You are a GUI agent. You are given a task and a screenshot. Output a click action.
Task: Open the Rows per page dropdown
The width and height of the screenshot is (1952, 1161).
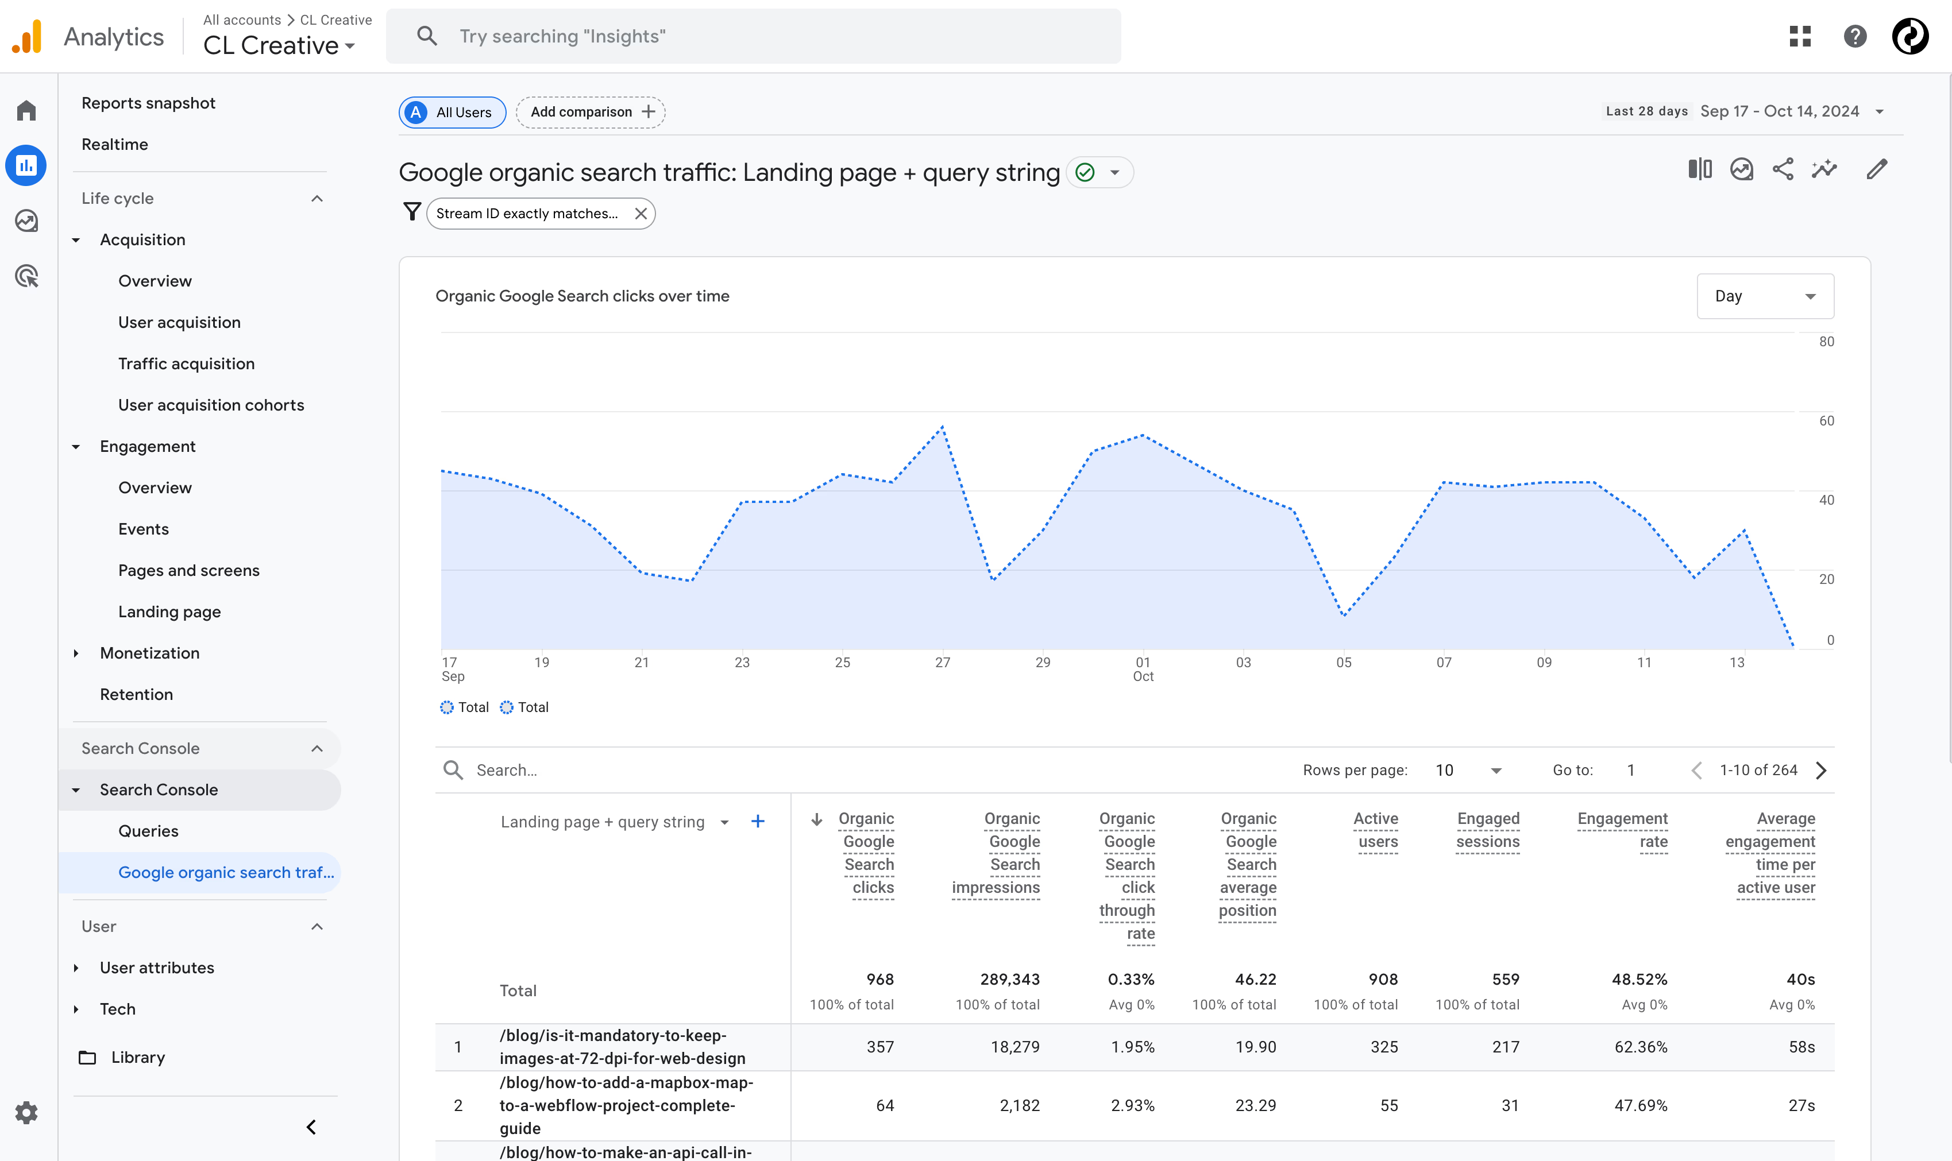point(1468,771)
